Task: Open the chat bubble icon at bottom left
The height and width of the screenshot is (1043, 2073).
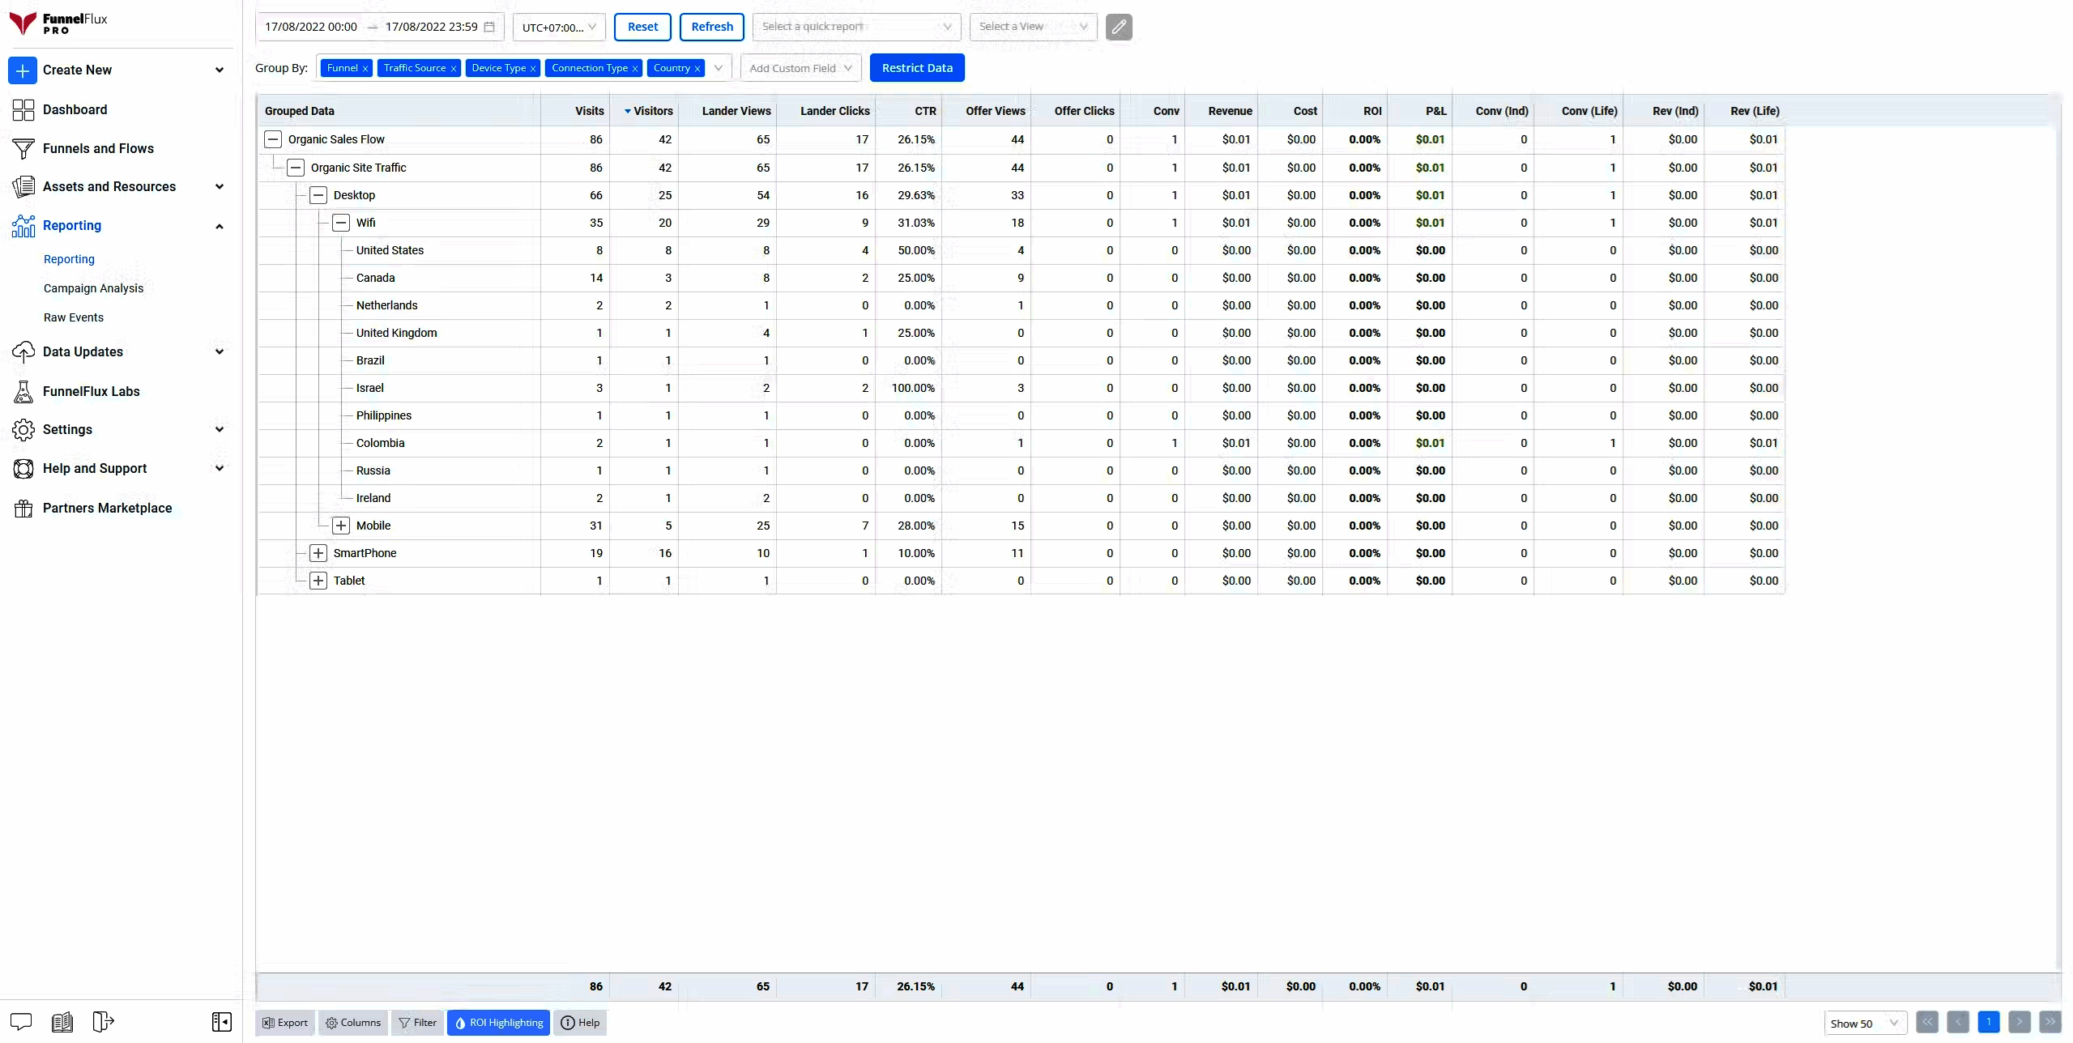Action: tap(21, 1022)
